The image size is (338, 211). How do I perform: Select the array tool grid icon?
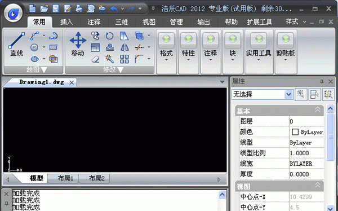pos(124,59)
